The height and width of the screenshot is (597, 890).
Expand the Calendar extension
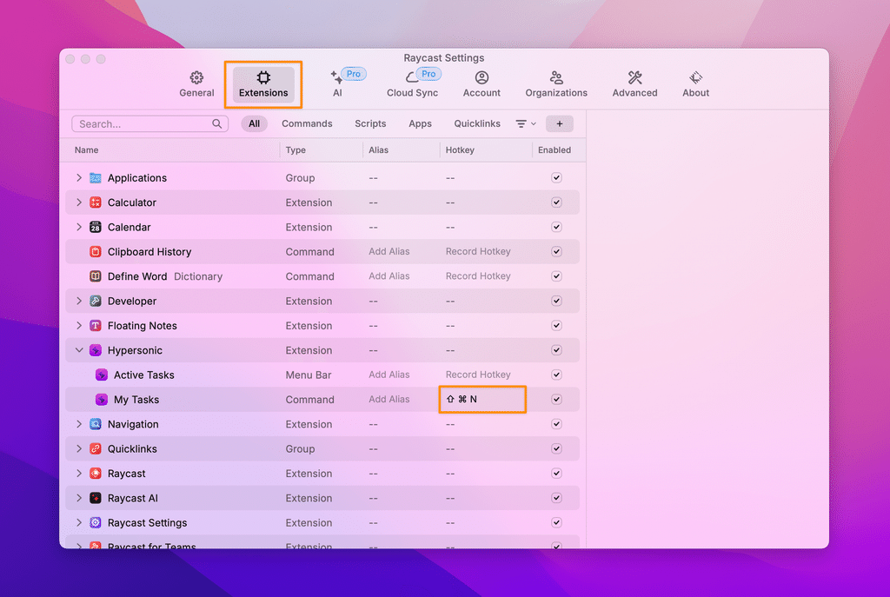click(79, 227)
